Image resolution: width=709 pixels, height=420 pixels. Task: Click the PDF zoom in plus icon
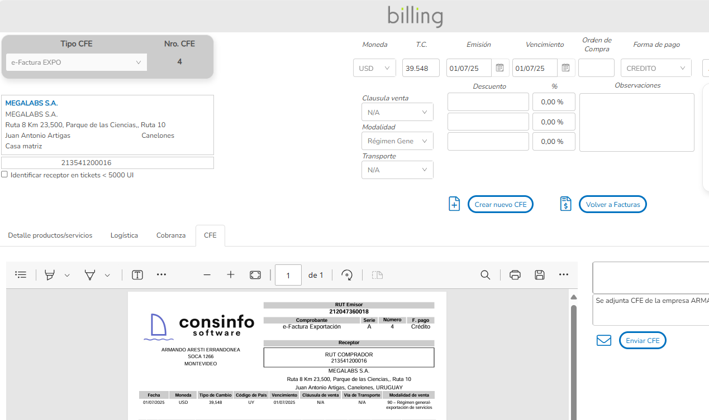(231, 274)
